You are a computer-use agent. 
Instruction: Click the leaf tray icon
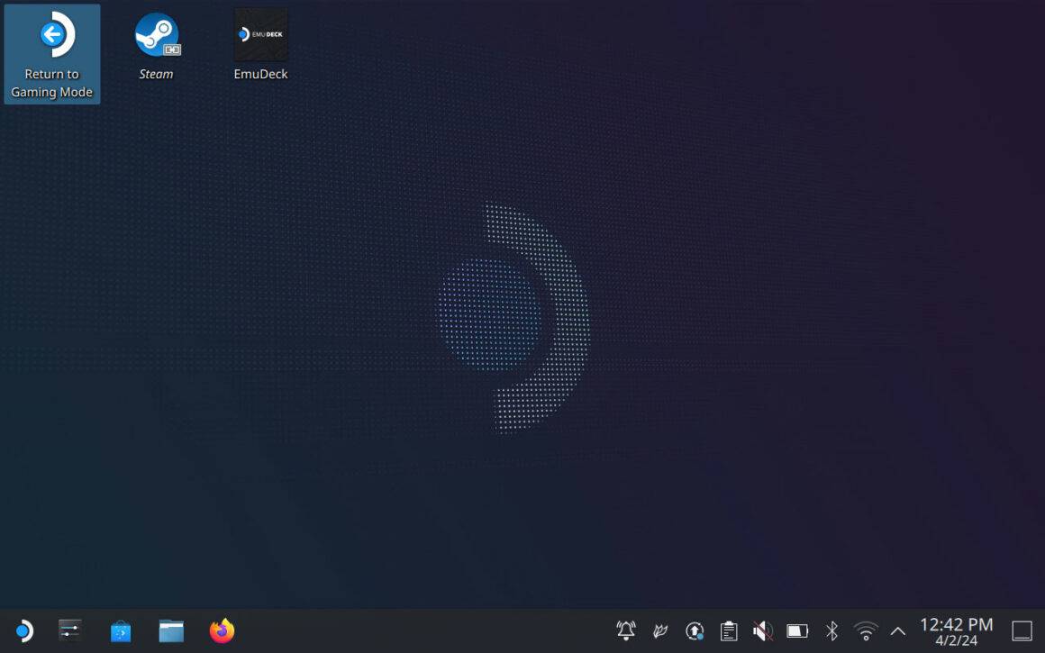click(659, 630)
